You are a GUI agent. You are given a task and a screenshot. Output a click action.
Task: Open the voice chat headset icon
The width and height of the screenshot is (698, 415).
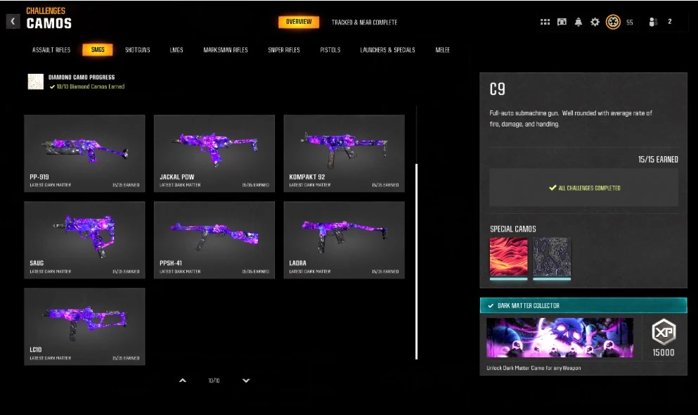pyautogui.click(x=562, y=22)
